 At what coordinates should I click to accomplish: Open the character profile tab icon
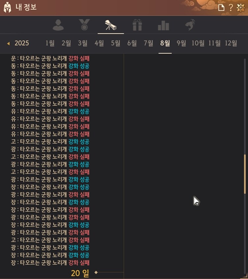tap(58, 25)
